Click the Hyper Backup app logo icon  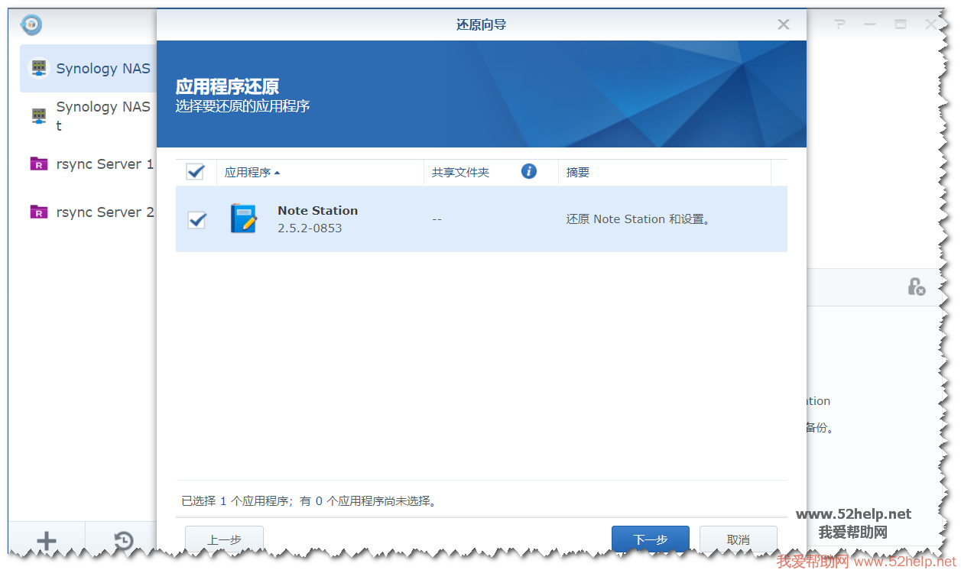pyautogui.click(x=31, y=24)
